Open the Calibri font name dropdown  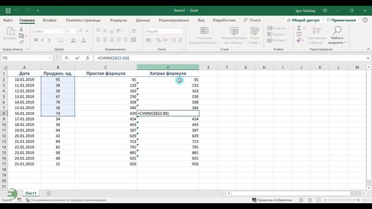[63, 31]
